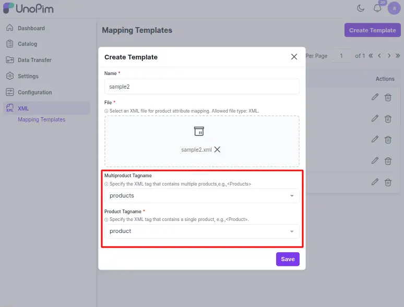Viewport: 404px width, 307px height.
Task: Select the Mapping Templates submenu link
Action: pyautogui.click(x=42, y=119)
